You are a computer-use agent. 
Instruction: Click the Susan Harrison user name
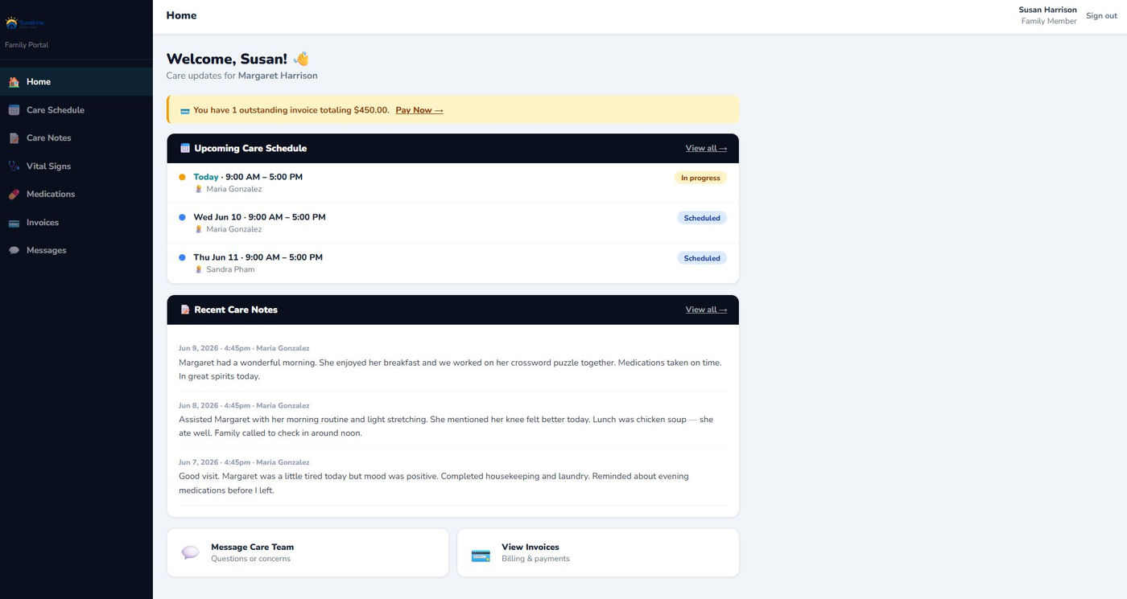[1047, 10]
